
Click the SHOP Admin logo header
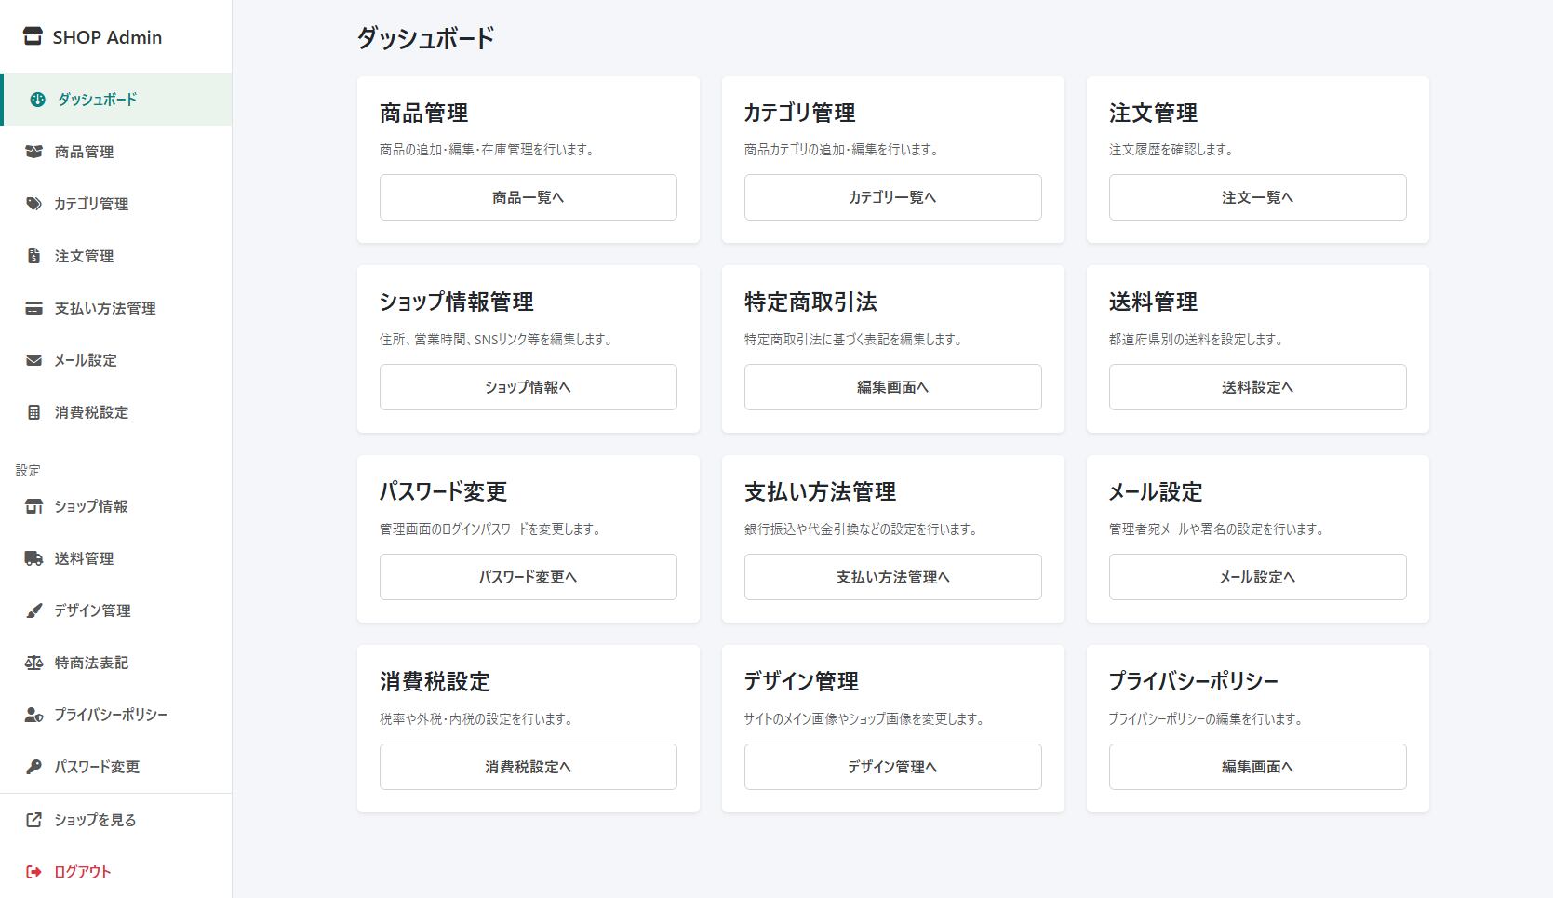coord(93,37)
